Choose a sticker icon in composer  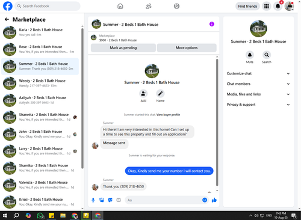point(110,200)
